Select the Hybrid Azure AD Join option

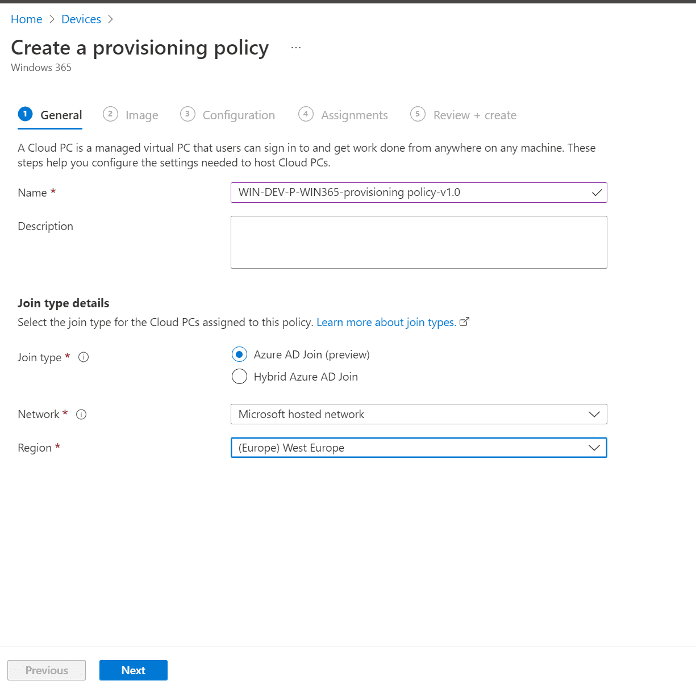click(239, 376)
